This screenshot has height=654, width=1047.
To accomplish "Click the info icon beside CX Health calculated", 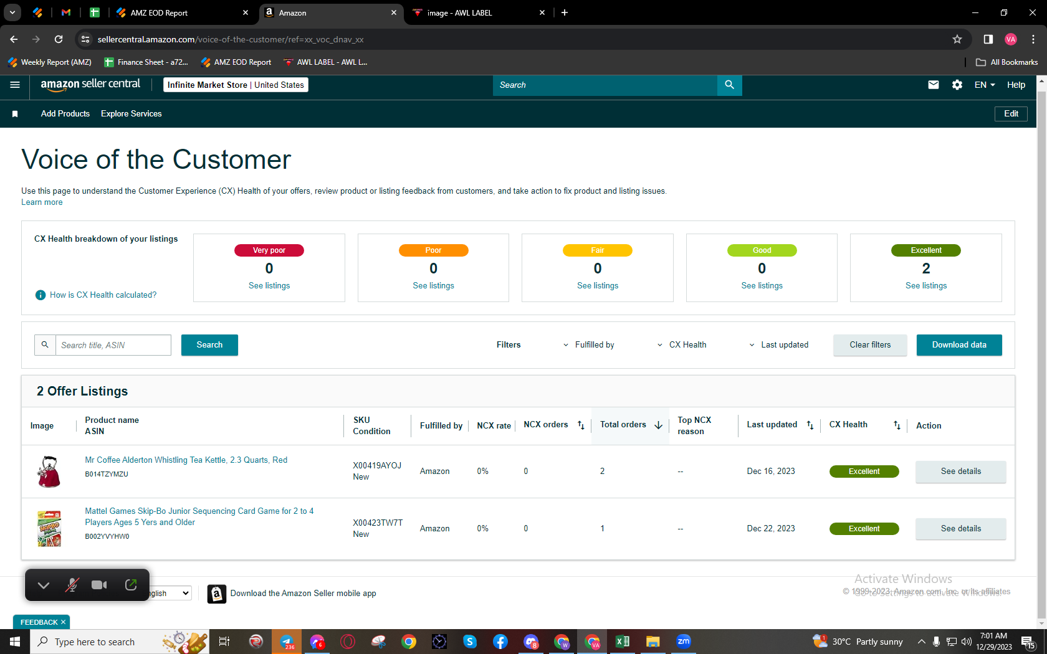I will point(41,295).
